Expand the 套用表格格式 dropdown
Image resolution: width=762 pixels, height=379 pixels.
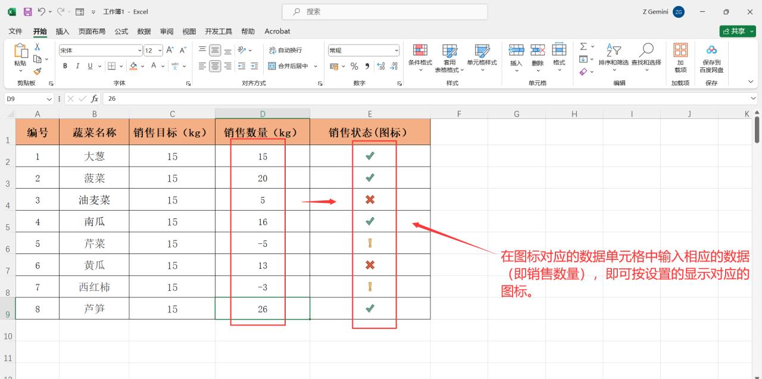[x=450, y=58]
